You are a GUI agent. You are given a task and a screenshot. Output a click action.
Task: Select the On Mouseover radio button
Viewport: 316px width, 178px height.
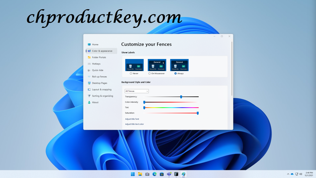pos(149,74)
